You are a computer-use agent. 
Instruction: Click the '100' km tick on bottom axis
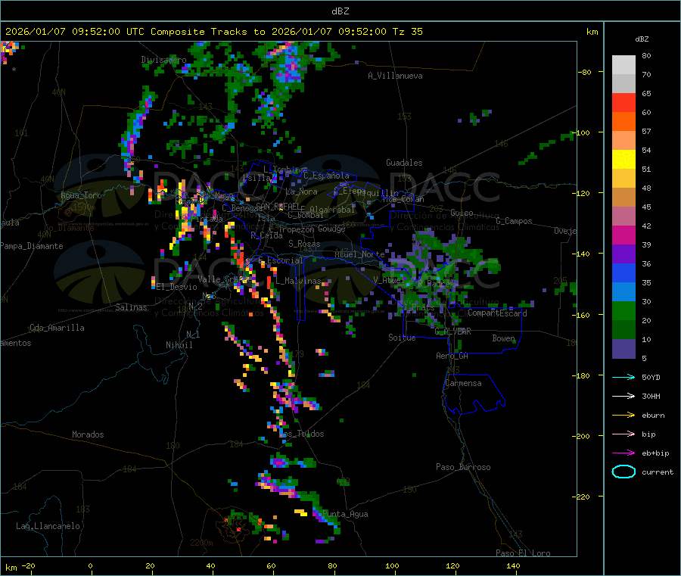click(x=392, y=565)
